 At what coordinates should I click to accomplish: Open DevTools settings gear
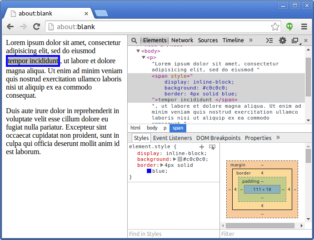283,40
